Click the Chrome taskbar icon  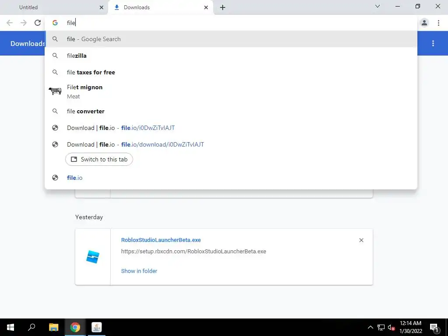(75, 327)
